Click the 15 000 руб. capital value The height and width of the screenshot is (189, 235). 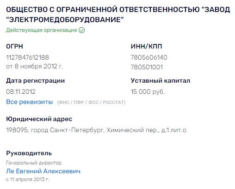(x=148, y=91)
